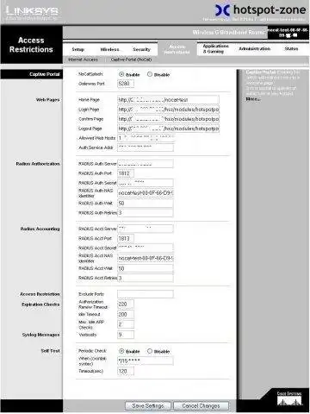The height and width of the screenshot is (414, 310).
Task: Click the Cisco Systems logo
Action: [x=289, y=398]
